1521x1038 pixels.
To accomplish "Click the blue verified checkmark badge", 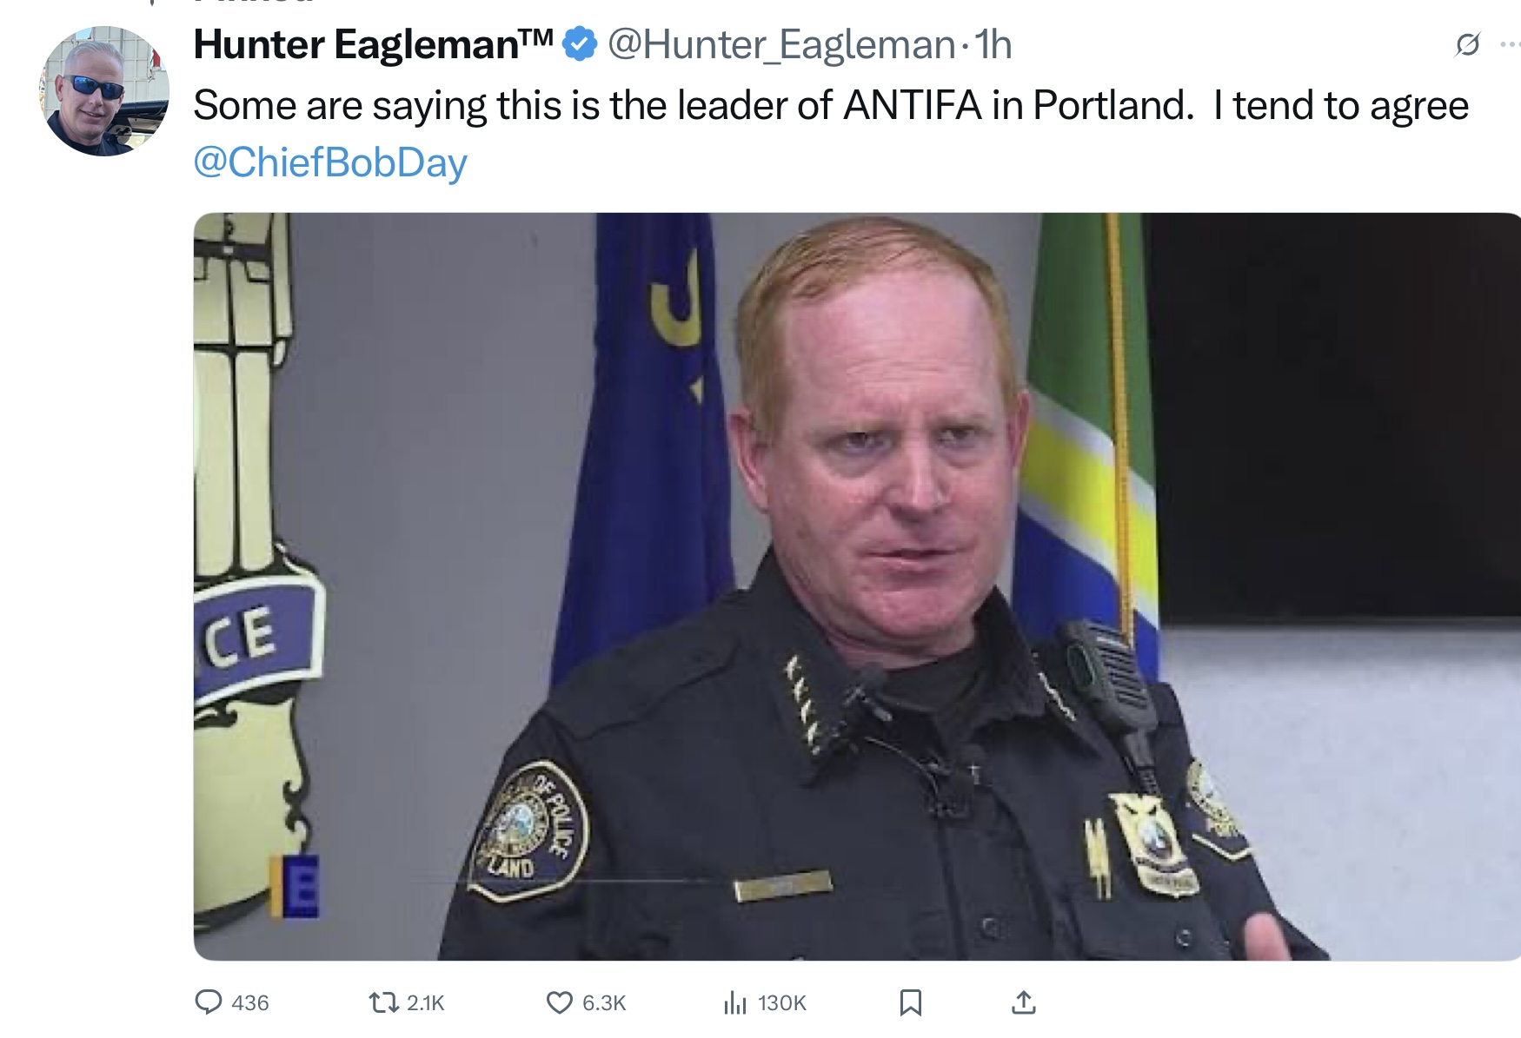I will click(580, 44).
